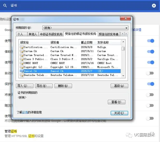Close the 证书 dialog with red X
The image size is (160, 142).
[126, 18]
